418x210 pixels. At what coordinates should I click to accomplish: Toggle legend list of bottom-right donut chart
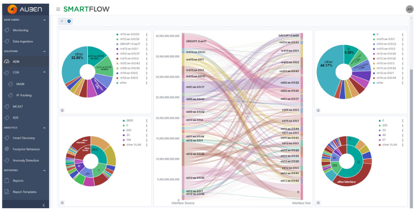point(318,203)
